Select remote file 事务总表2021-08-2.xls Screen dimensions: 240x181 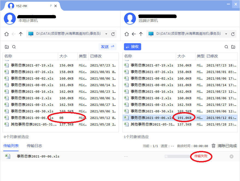[x=180, y=98]
